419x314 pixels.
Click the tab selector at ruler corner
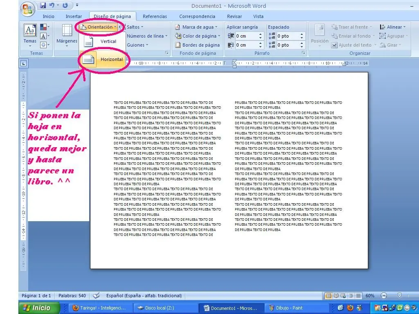(x=24, y=63)
